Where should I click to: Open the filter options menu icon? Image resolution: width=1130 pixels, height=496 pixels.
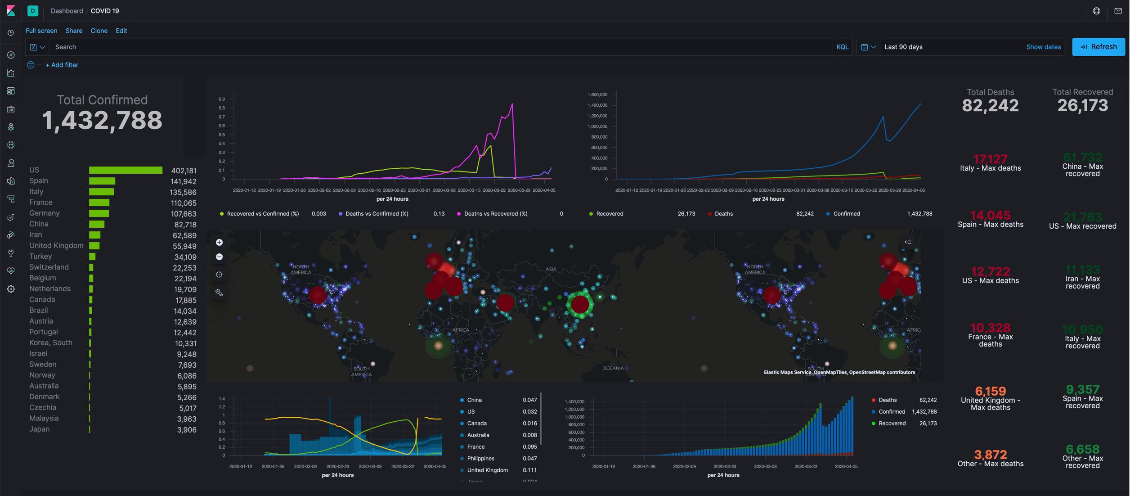tap(31, 65)
